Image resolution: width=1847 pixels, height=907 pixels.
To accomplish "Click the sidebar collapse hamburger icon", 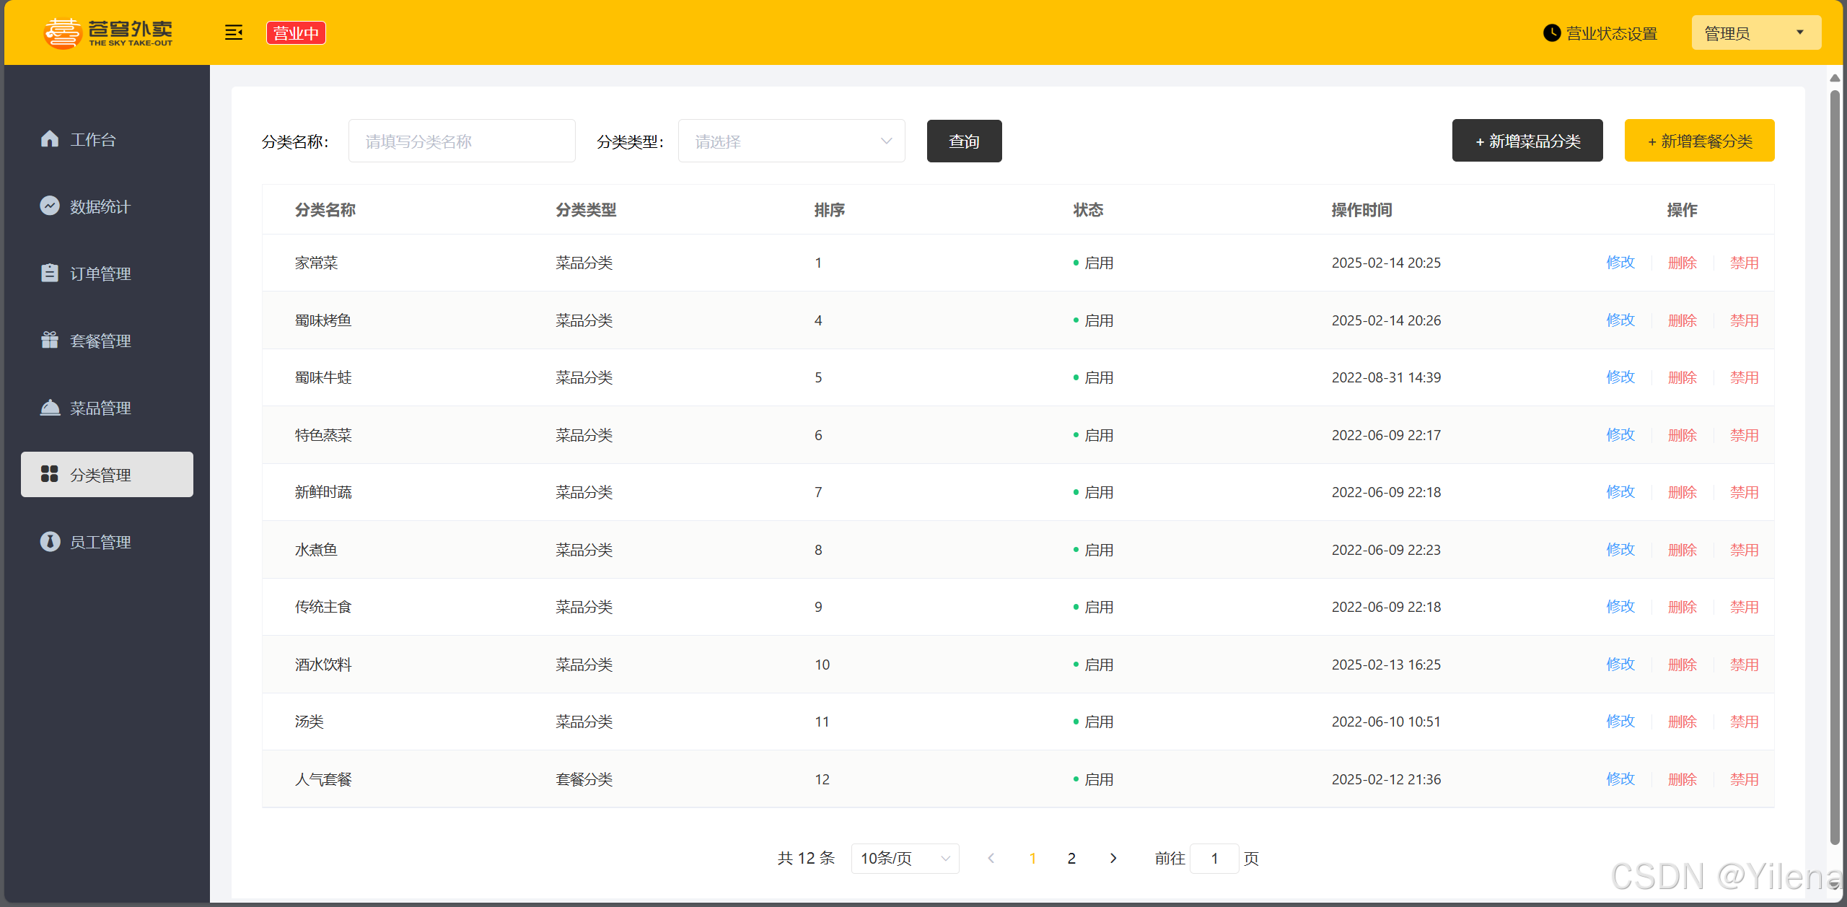I will pyautogui.click(x=233, y=32).
